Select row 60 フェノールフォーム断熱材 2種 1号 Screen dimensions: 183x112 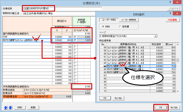click(138, 54)
